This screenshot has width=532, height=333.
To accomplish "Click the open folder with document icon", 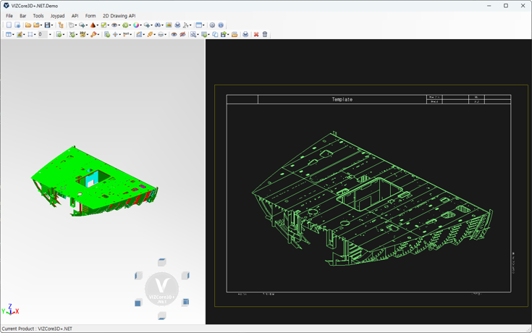I will click(x=235, y=34).
